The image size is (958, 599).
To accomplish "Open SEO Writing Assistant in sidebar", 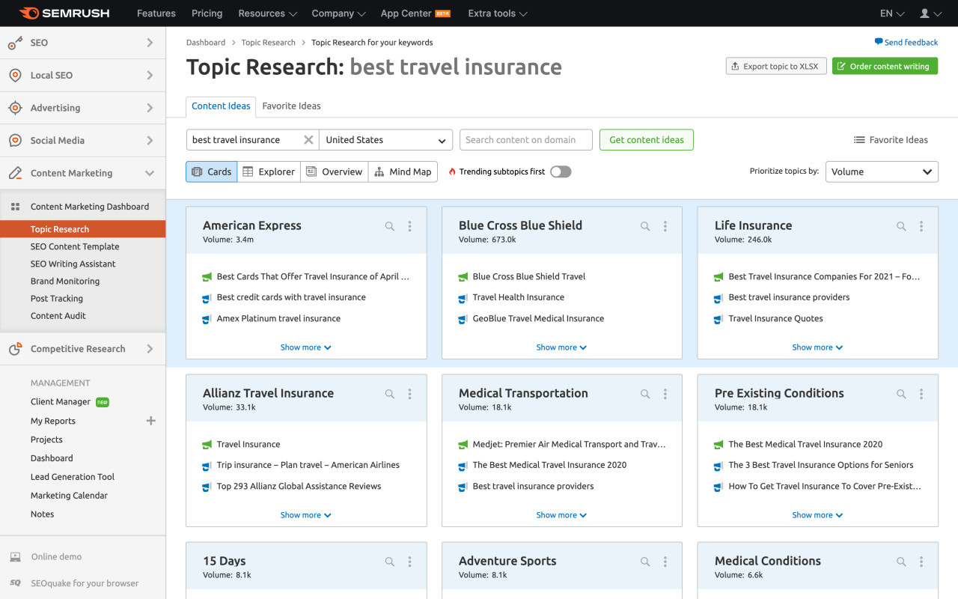I will (73, 264).
